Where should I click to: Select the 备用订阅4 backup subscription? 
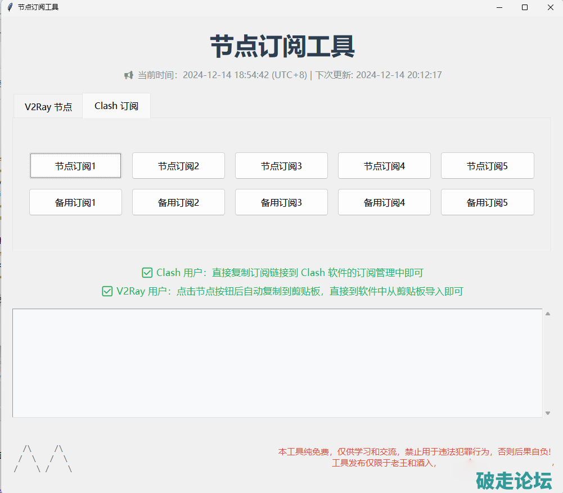pos(384,202)
